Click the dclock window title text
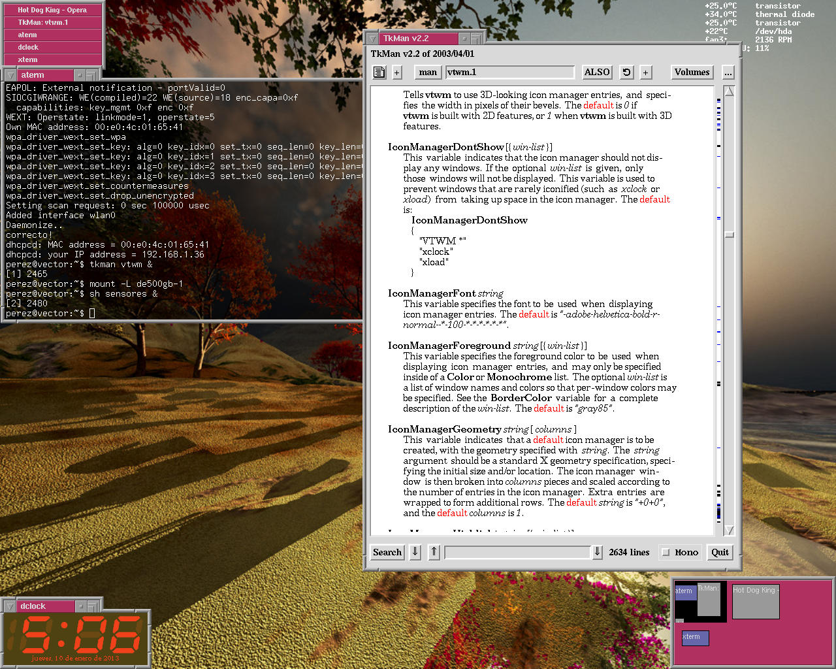Screen dimensions: 836x669 [x=33, y=606]
